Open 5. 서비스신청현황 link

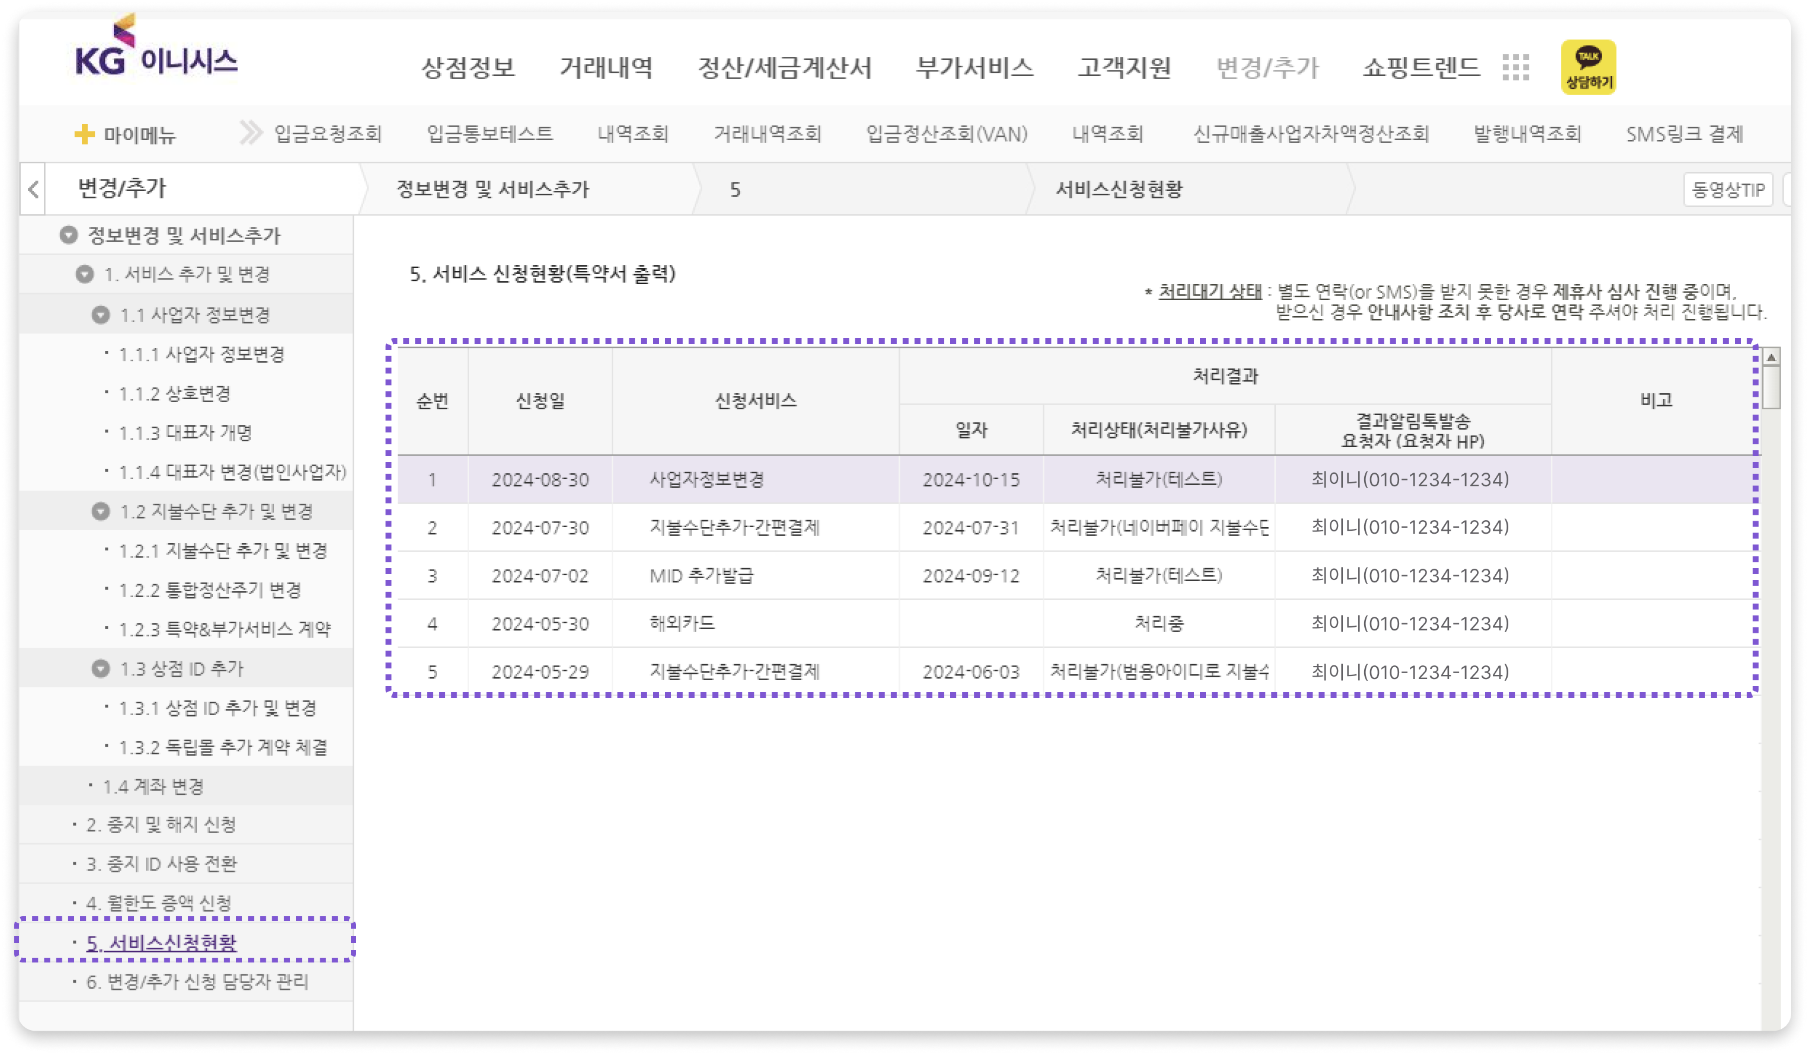pos(161,942)
